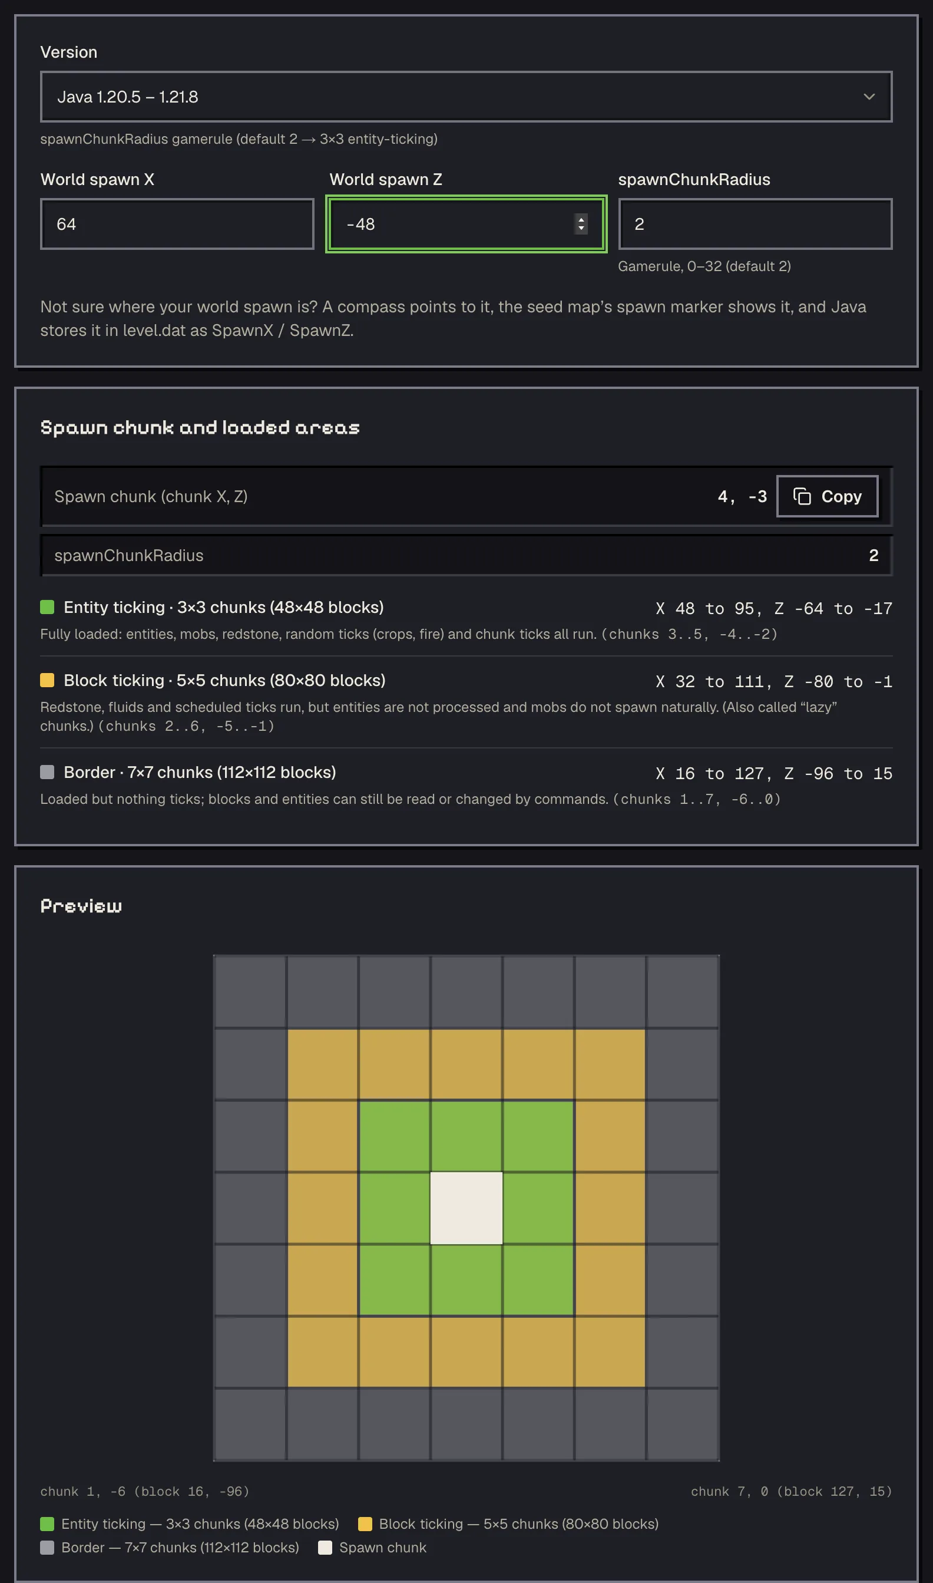
Task: Click the "Spawn chunk (chunk X, Z)" row label
Action: coord(151,496)
